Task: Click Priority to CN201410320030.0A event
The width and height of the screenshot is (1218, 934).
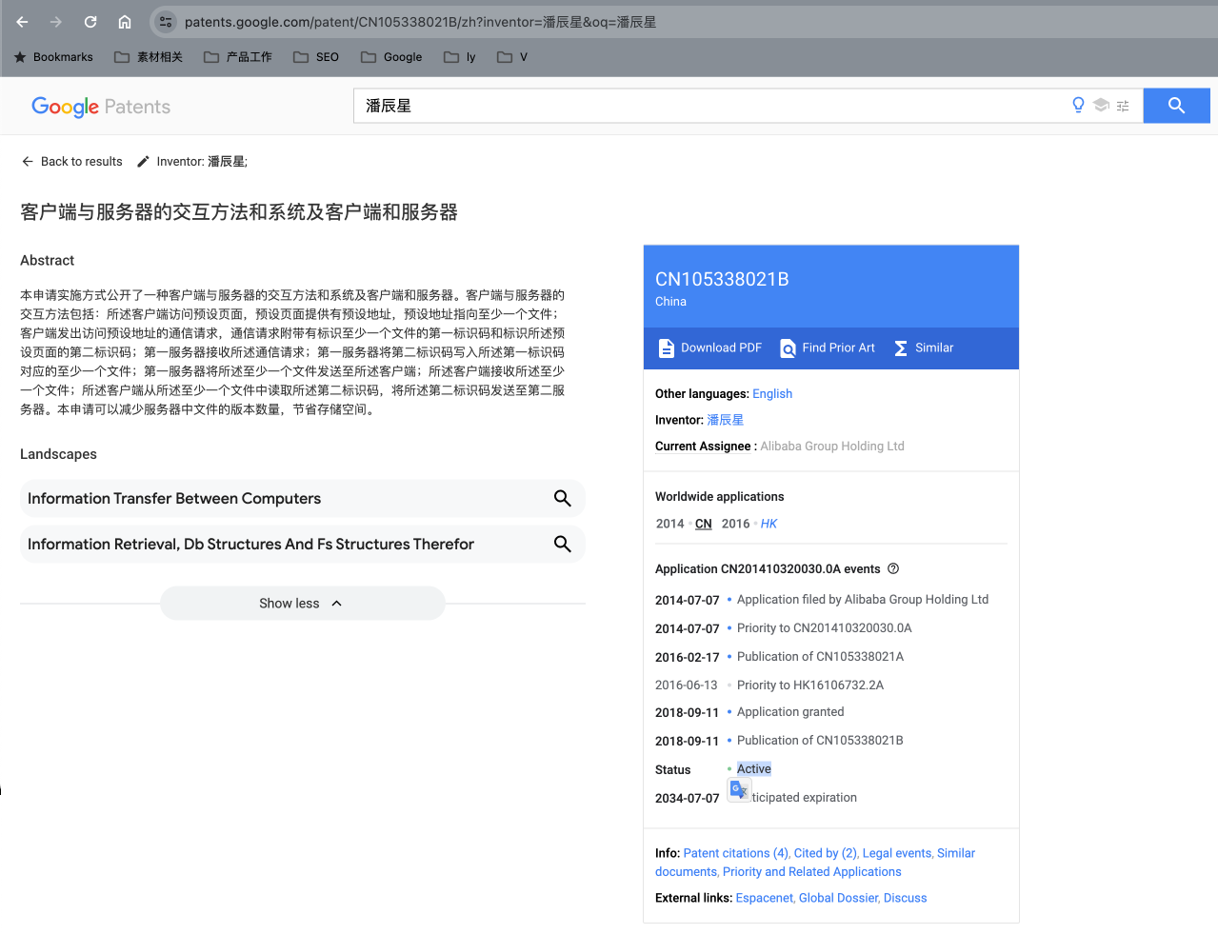Action: pos(825,628)
